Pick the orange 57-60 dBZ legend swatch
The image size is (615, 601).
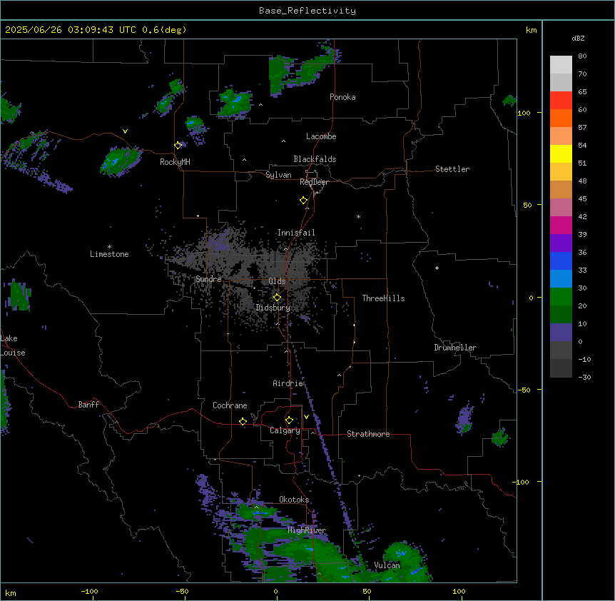[x=561, y=118]
